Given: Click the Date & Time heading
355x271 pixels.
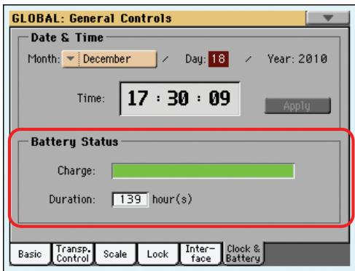Looking at the screenshot, I should point(67,38).
